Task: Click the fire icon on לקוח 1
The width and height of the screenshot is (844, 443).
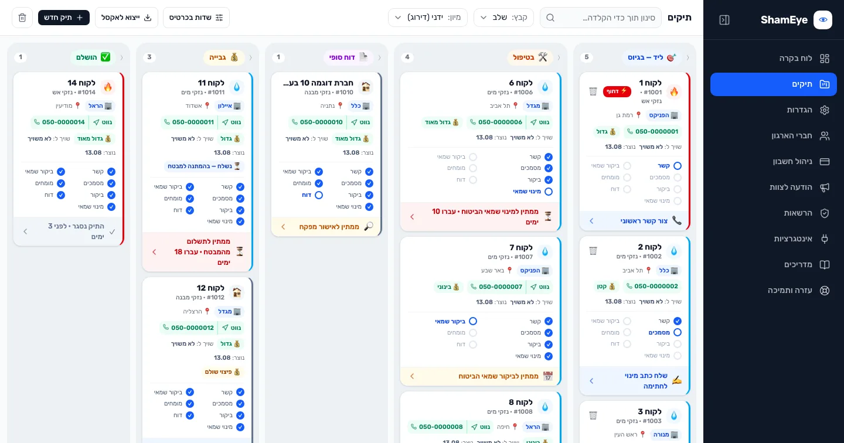Action: click(x=674, y=91)
